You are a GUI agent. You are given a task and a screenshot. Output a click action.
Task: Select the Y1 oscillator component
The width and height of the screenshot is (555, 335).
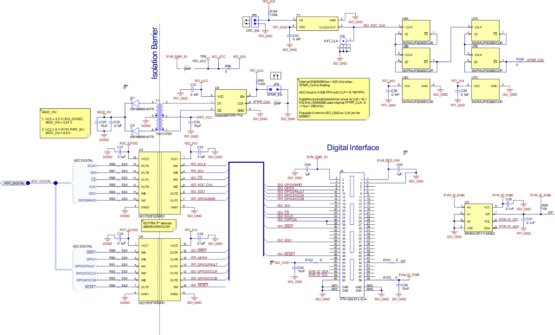[318, 24]
